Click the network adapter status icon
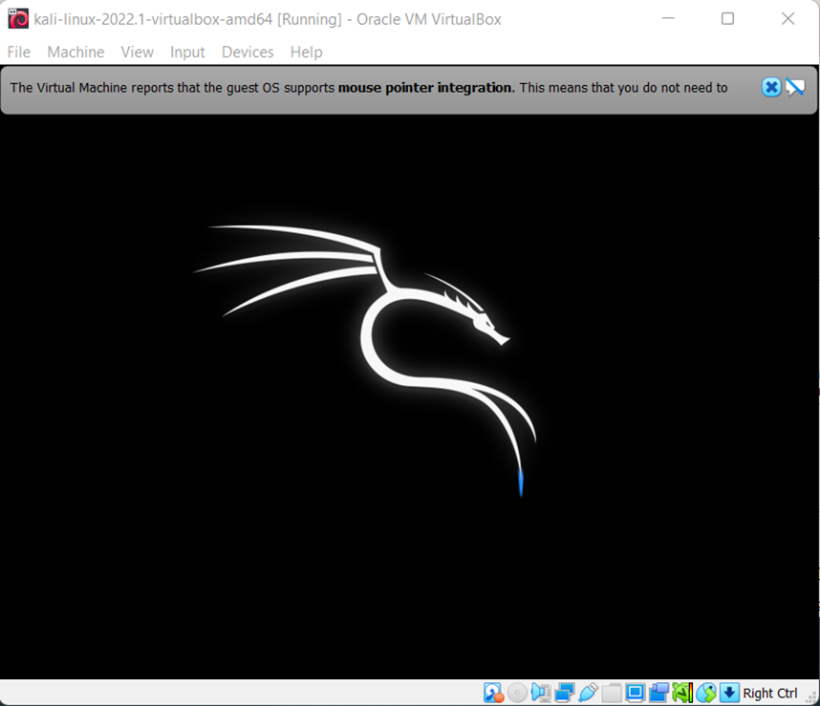820x706 pixels. 564,693
